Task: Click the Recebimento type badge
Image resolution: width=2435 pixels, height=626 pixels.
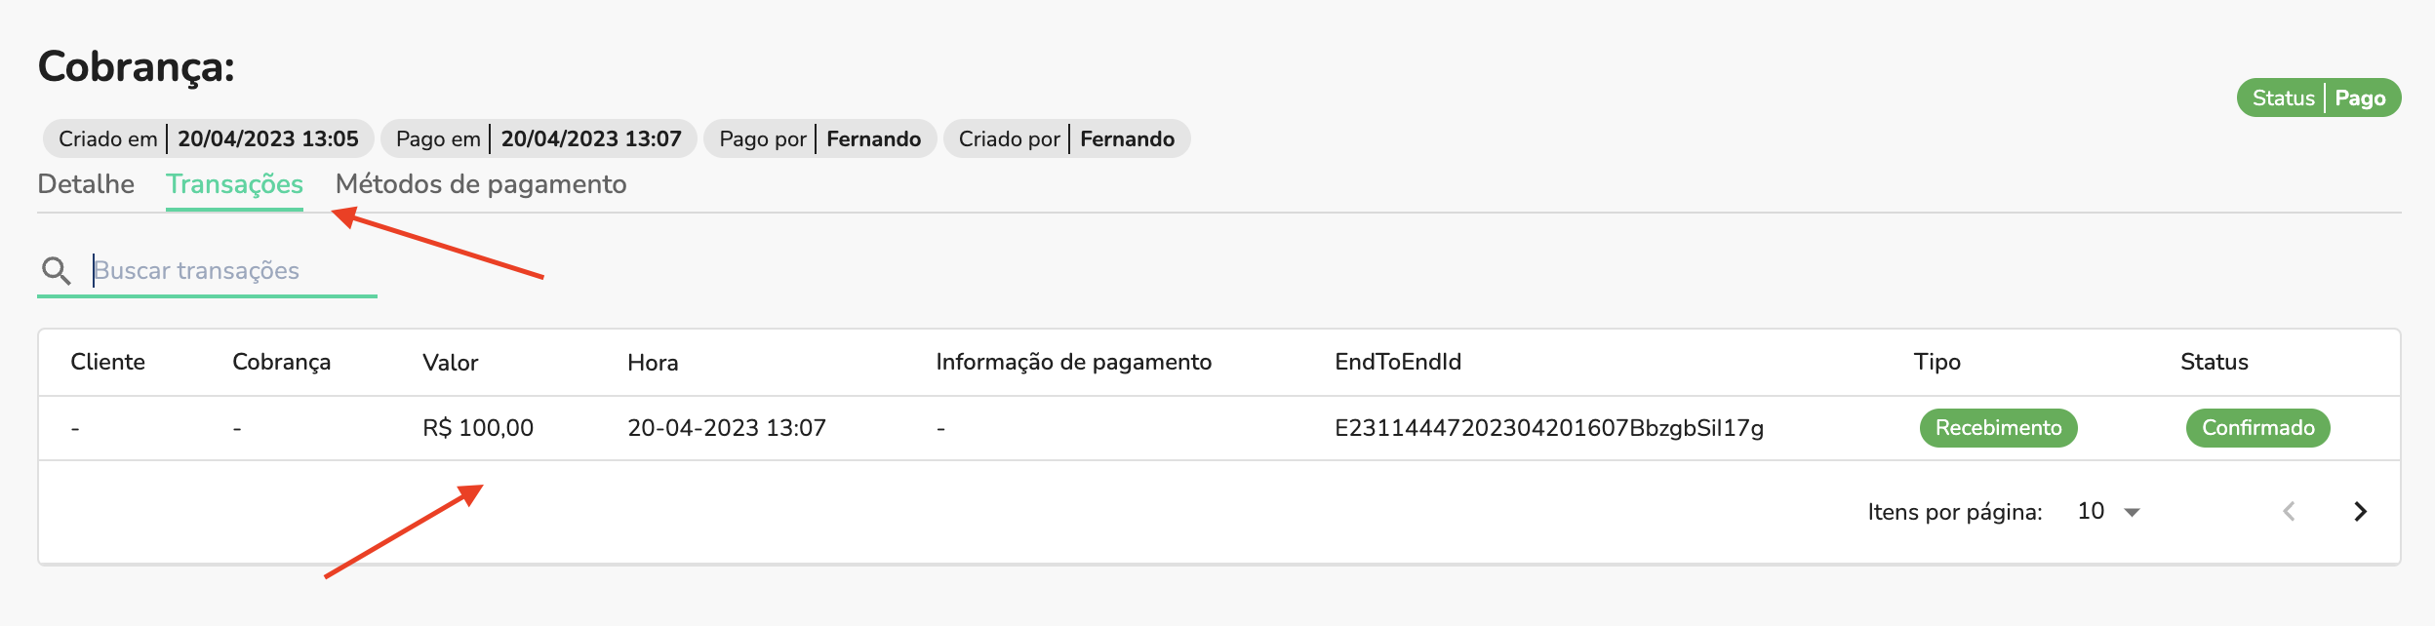Action: point(1997,427)
